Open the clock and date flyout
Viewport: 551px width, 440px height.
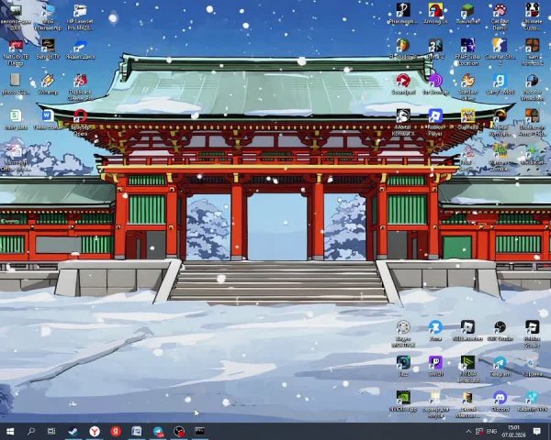click(513, 431)
